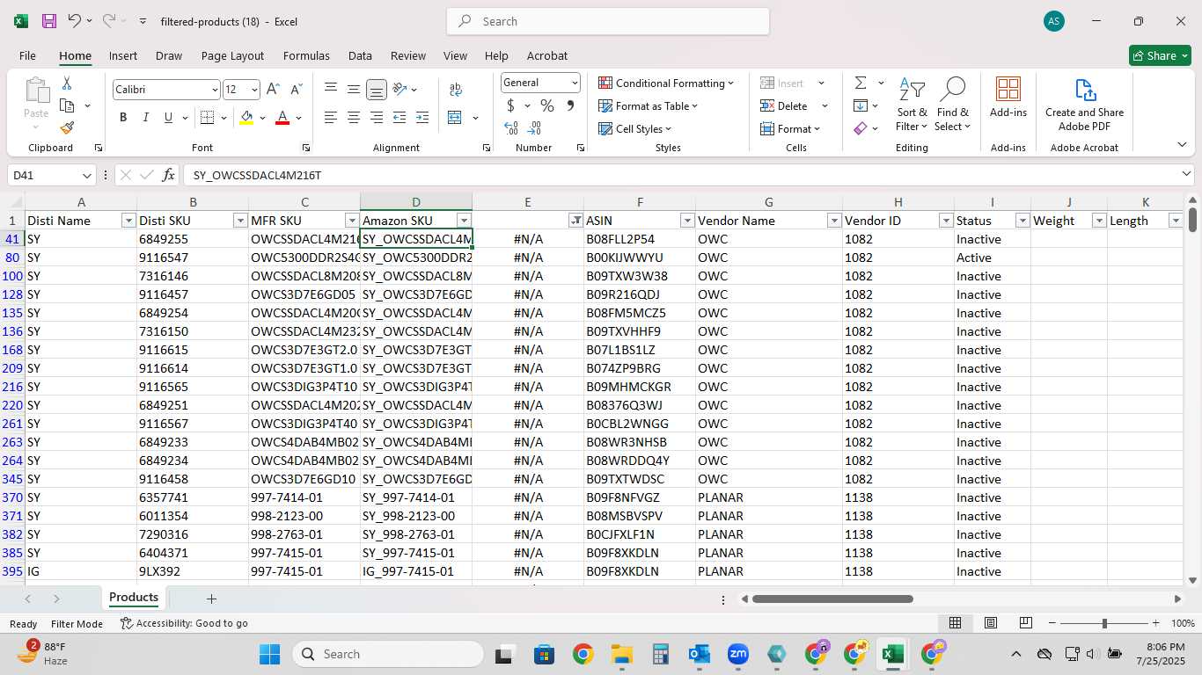
Task: Click Create and Share Adobe PDF
Action: pyautogui.click(x=1084, y=105)
